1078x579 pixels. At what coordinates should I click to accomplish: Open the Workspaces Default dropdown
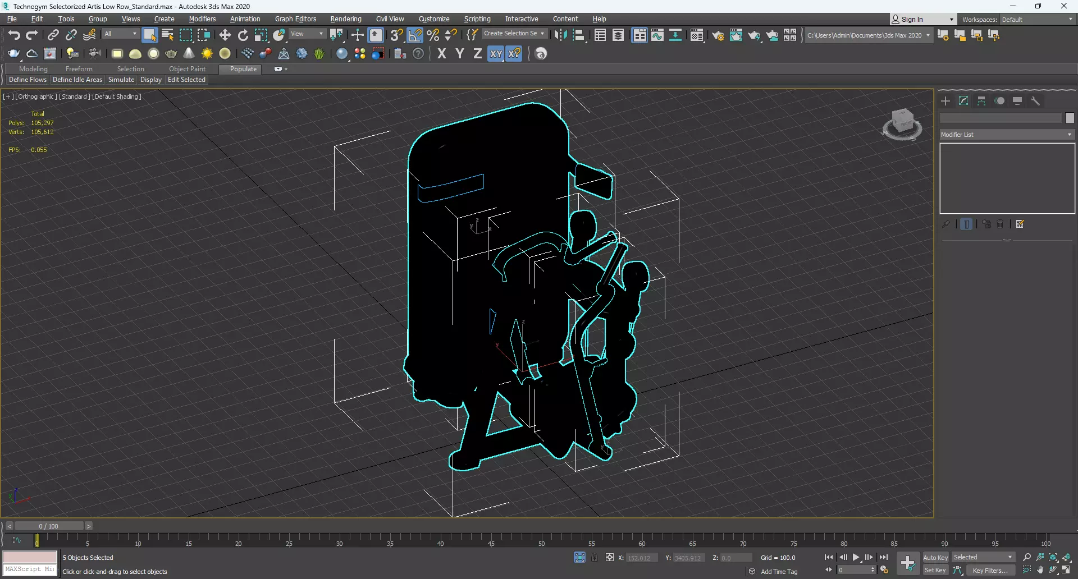1037,20
